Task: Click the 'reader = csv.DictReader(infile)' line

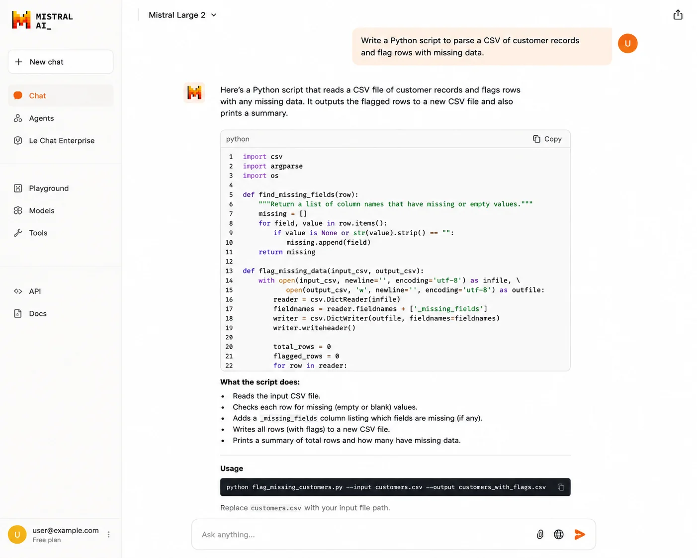Action: (x=337, y=299)
